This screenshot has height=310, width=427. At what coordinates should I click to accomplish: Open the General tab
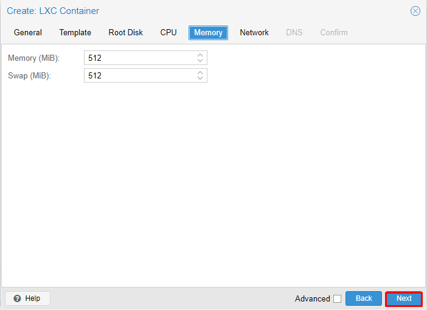coord(28,33)
